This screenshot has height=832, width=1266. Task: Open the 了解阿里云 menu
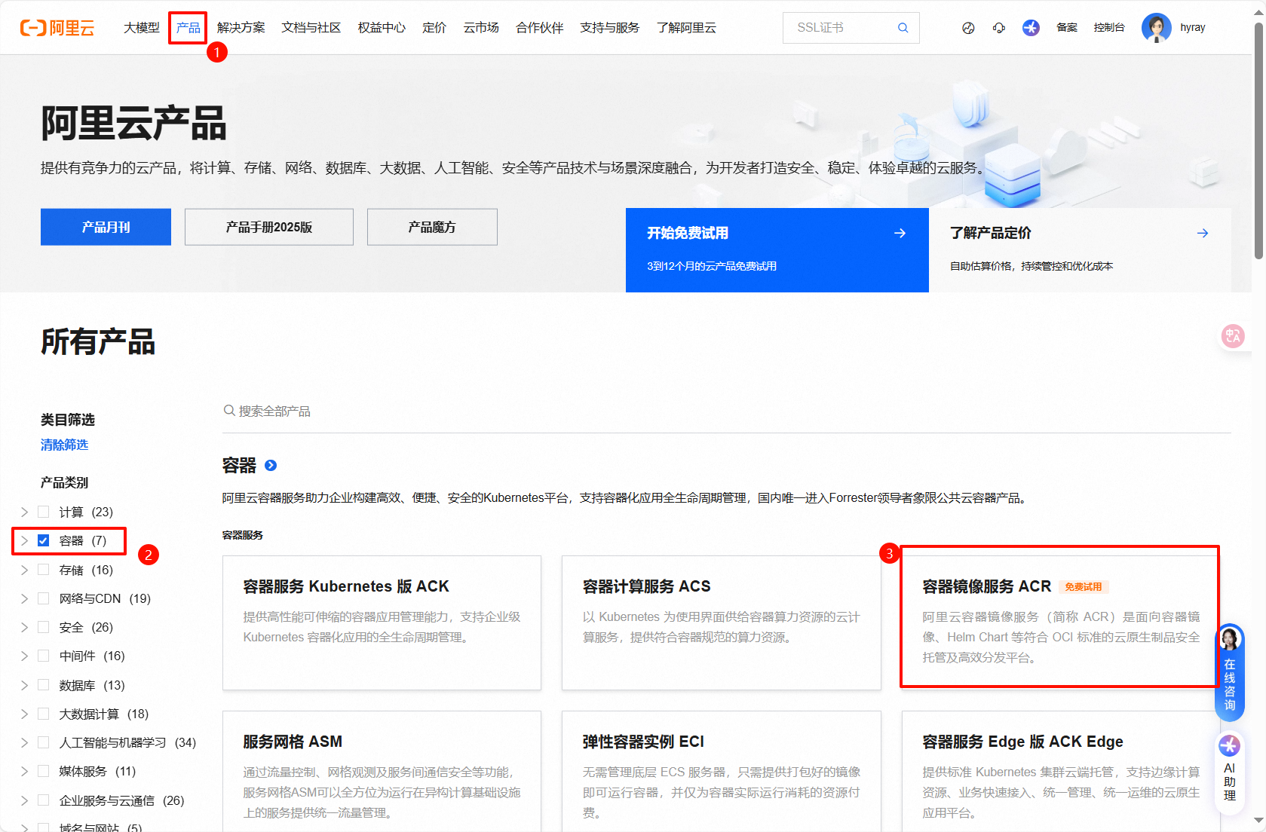click(x=686, y=28)
